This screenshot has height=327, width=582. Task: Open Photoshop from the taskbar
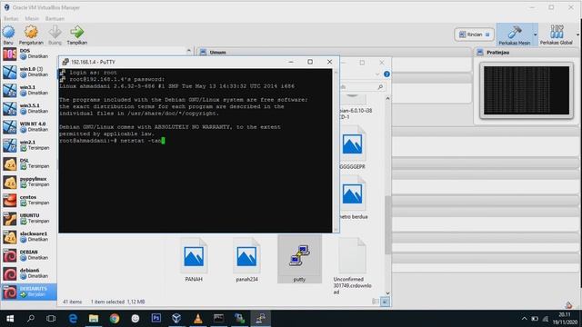tap(156, 319)
